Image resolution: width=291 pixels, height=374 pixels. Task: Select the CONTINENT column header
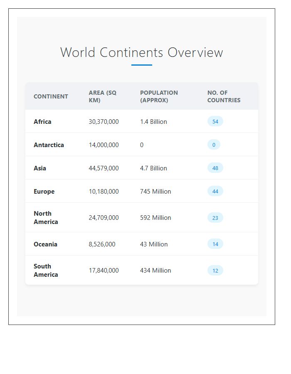(51, 96)
